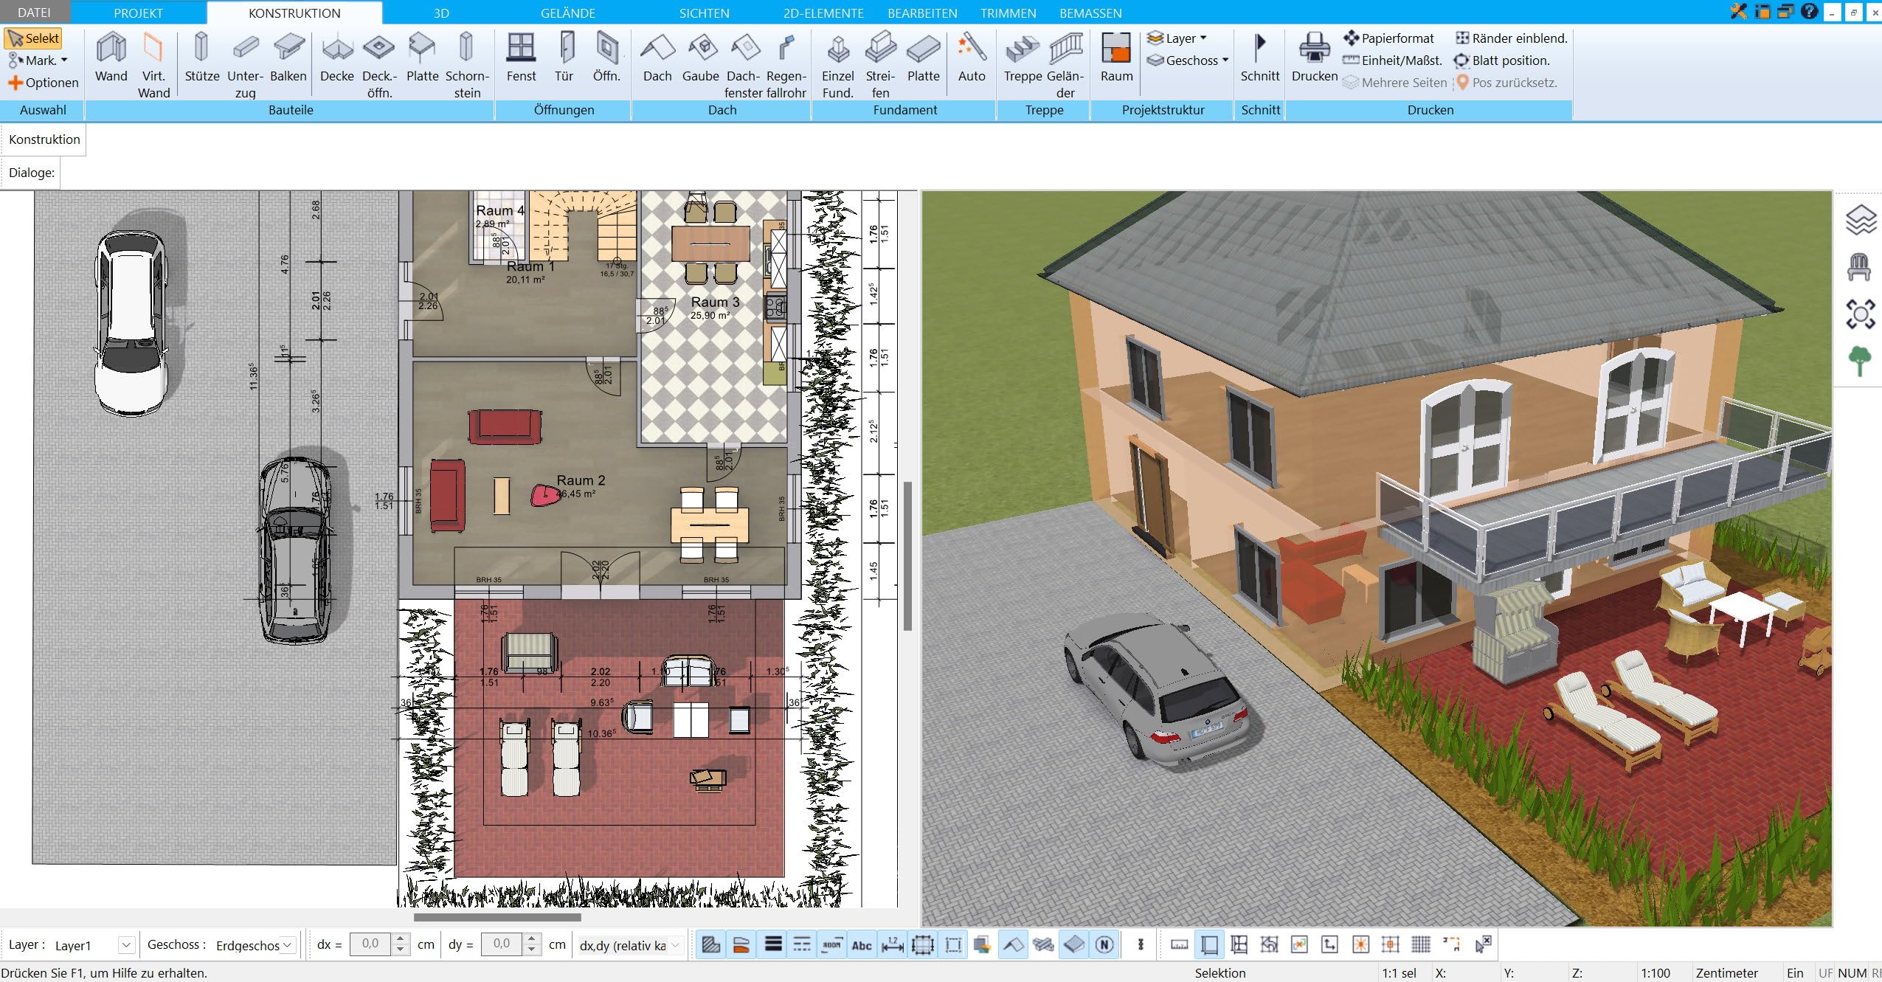This screenshot has width=1882, height=982.
Task: Select the Schornstein chimney tool
Action: point(466,65)
